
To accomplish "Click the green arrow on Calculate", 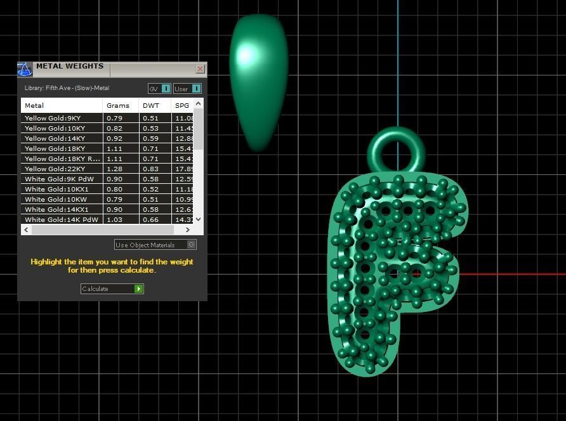I will [x=138, y=288].
